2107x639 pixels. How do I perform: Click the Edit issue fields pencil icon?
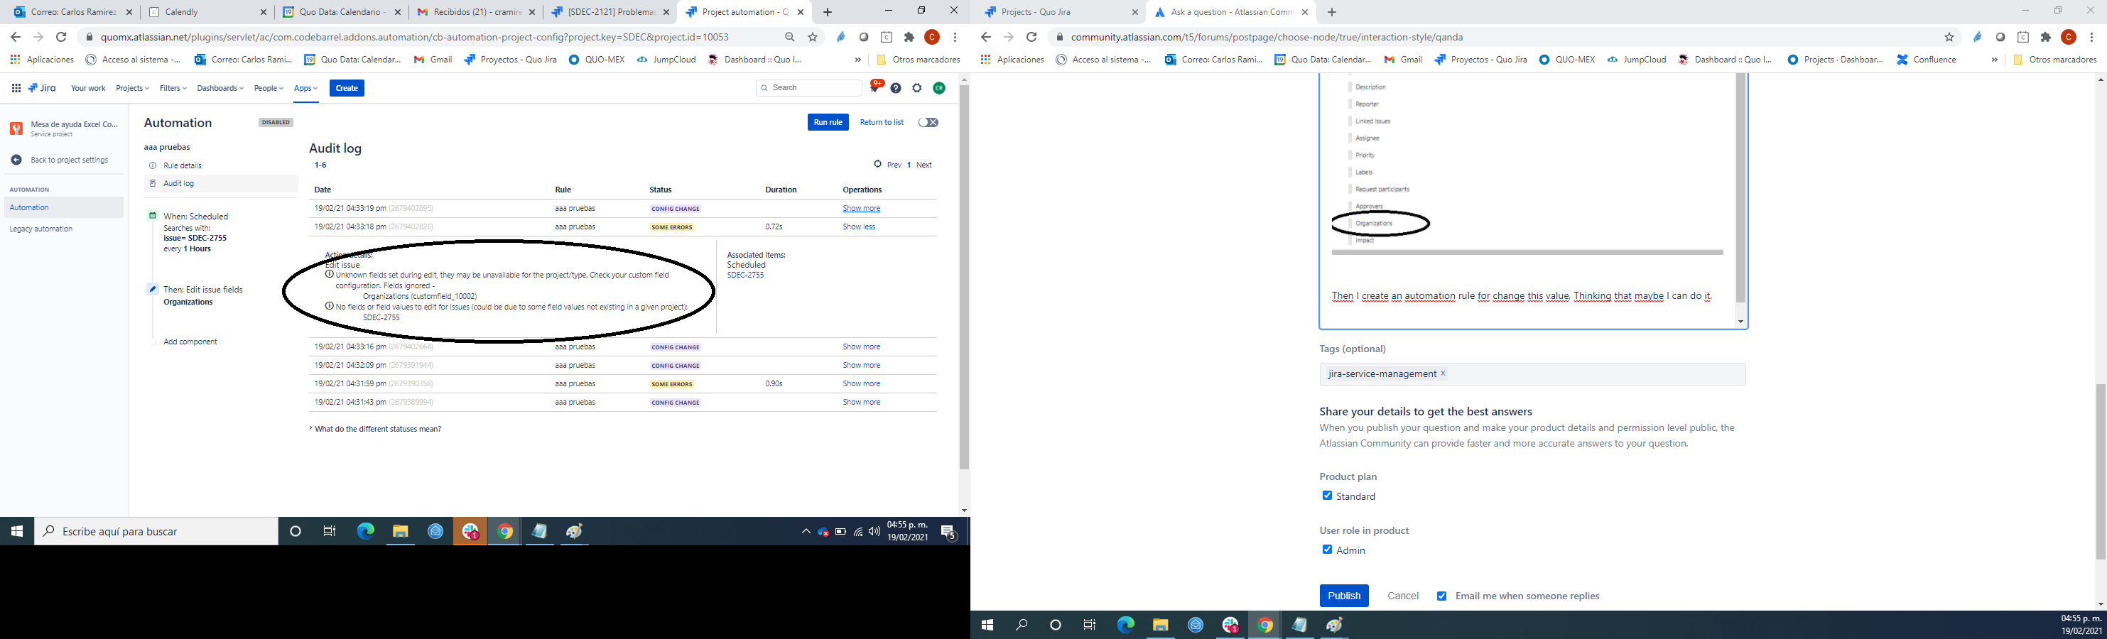(152, 288)
